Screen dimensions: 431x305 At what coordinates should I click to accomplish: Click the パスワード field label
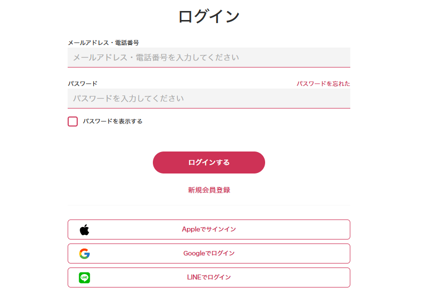click(83, 83)
